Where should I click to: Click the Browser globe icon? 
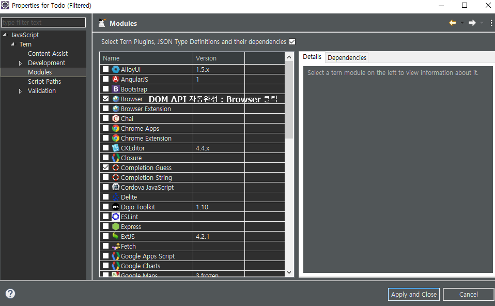(x=116, y=99)
